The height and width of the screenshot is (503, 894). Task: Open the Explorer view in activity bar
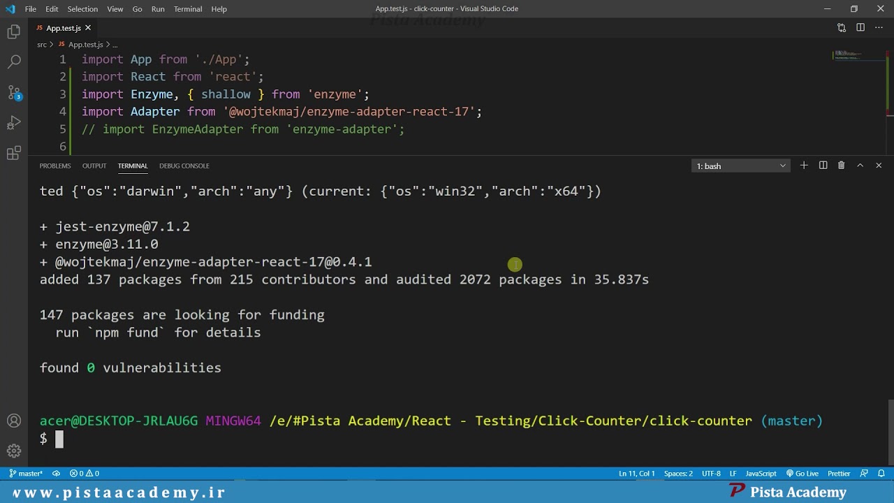tap(13, 31)
